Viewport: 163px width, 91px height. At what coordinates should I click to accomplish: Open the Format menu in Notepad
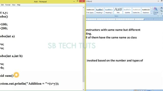(x=8, y=5)
